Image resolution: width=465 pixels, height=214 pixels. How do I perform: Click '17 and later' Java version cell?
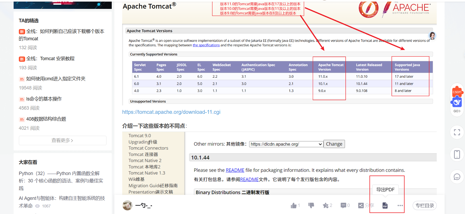click(x=404, y=76)
